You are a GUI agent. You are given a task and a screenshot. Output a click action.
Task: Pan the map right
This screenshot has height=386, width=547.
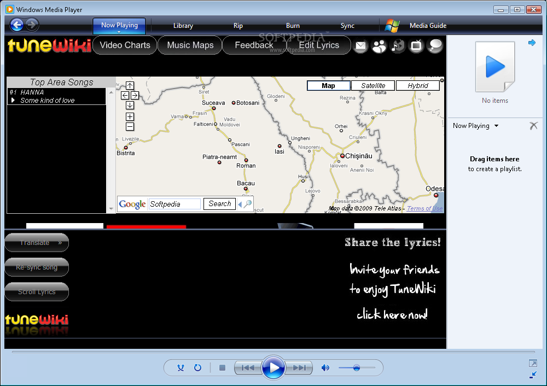tap(135, 95)
